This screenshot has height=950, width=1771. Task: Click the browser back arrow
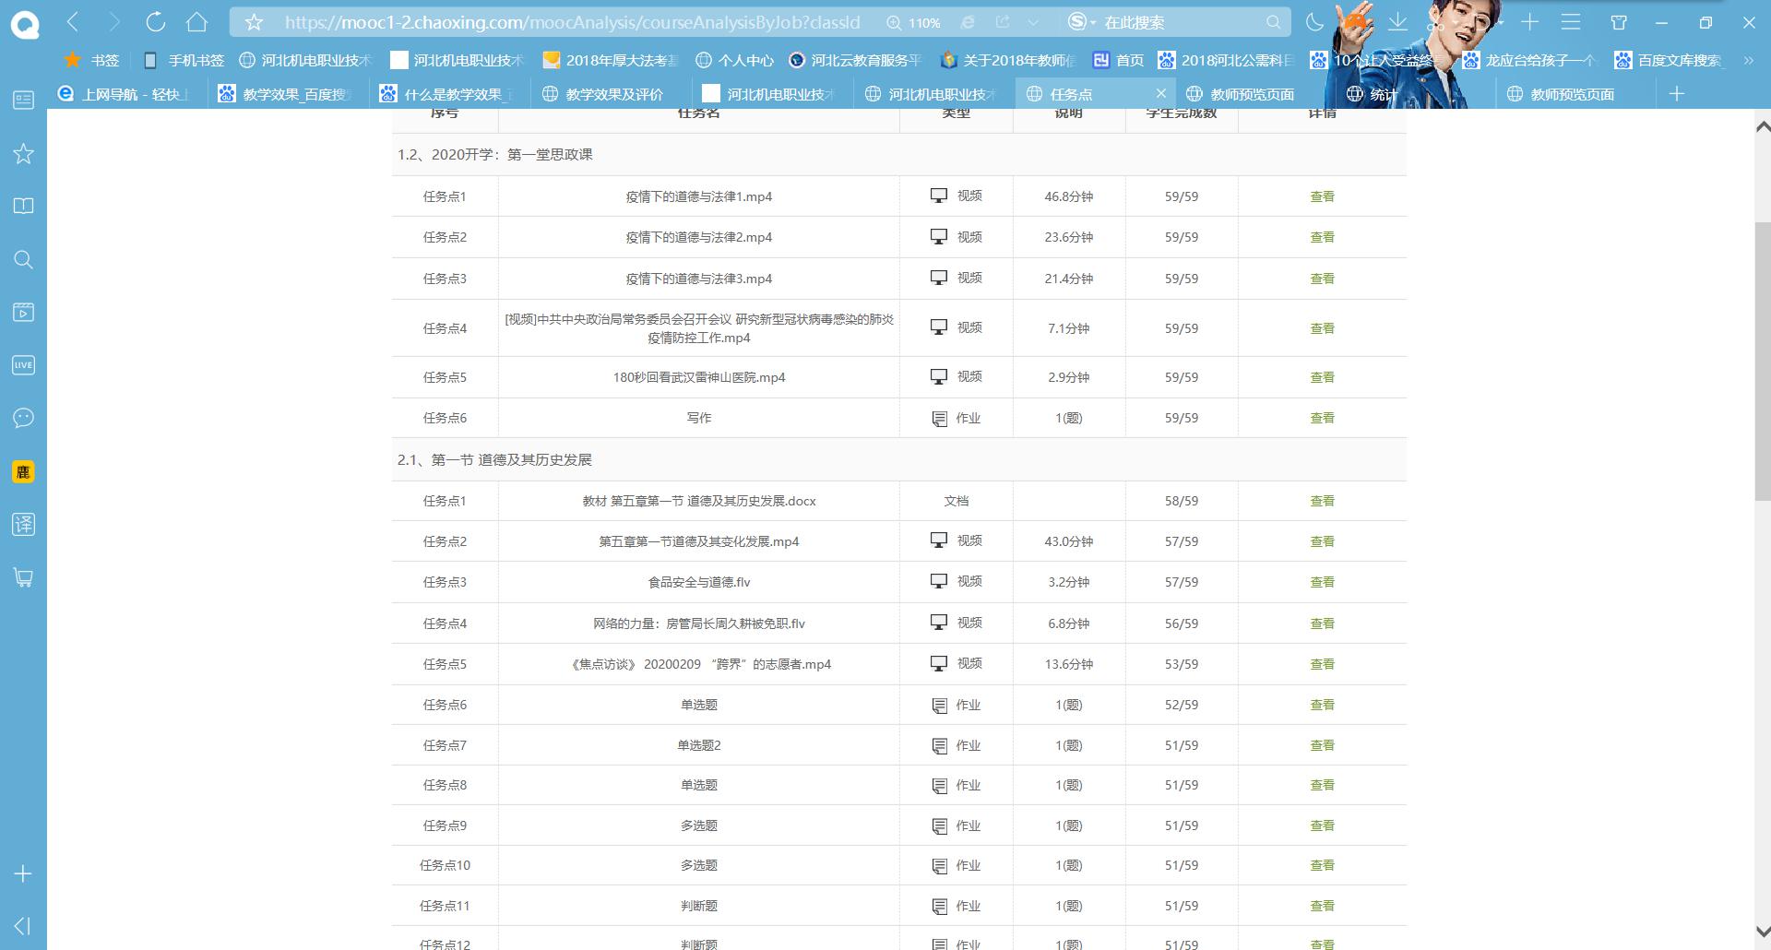(x=74, y=21)
